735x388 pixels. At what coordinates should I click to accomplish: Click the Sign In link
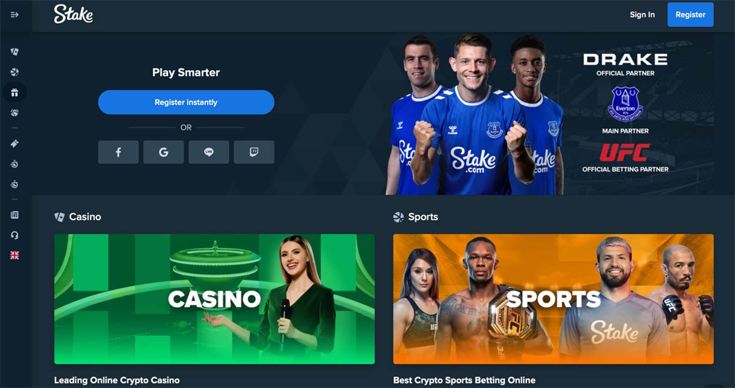pos(642,15)
